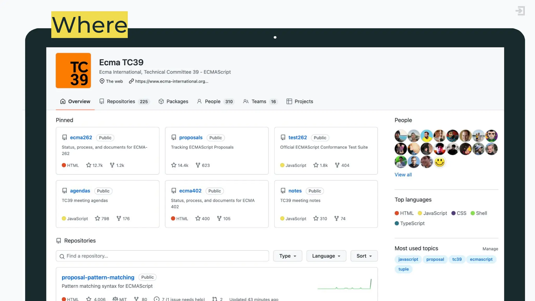Click the link icon beside ecma-international URL
The image size is (535, 301).
(x=131, y=81)
